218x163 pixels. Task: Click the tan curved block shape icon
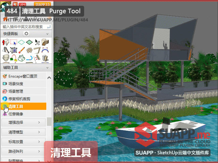click(x=45, y=42)
